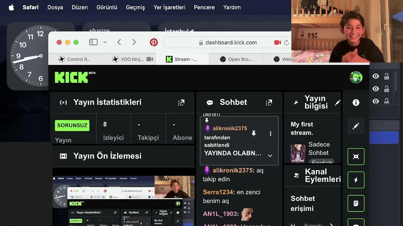Open the Safari sidebar dropdown chevron
403x226 pixels.
(105, 42)
